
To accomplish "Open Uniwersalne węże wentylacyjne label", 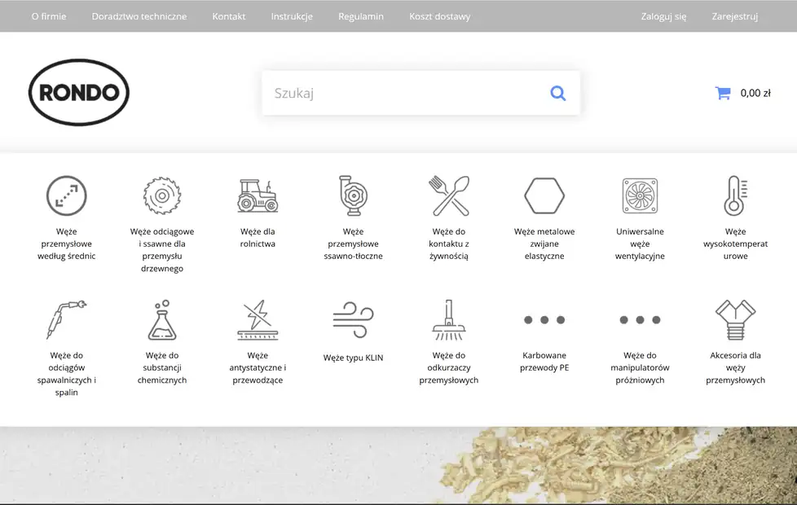I will (x=640, y=244).
